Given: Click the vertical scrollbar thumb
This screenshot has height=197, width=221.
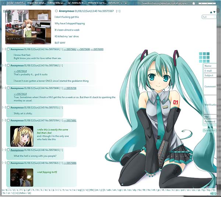Looking at the screenshot, I should tap(218, 10).
